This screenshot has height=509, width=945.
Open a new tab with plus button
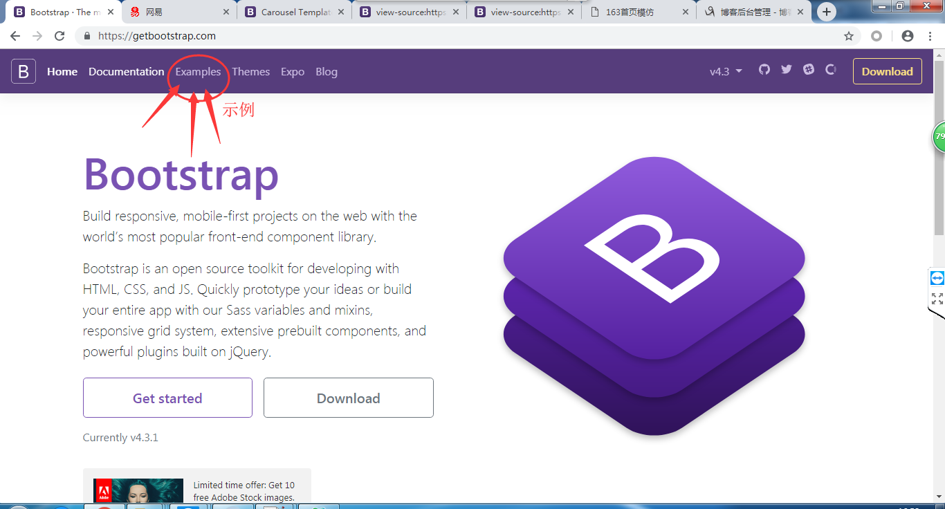click(827, 12)
